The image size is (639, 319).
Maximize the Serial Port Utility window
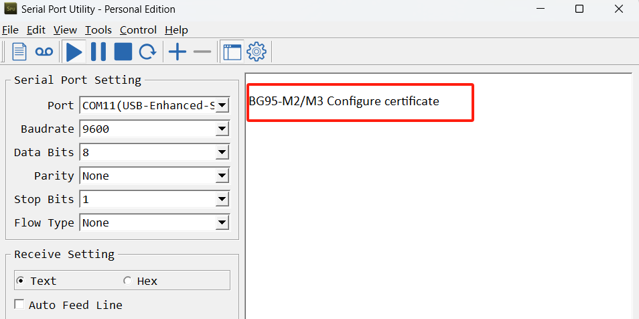[579, 9]
